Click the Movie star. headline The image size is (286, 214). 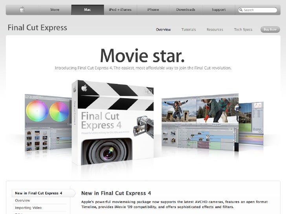tap(143, 56)
